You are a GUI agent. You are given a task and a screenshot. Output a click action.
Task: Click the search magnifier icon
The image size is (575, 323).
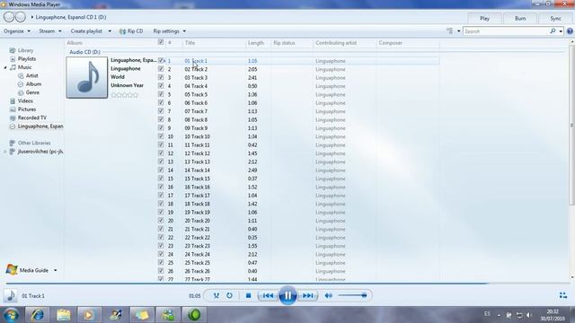(553, 31)
